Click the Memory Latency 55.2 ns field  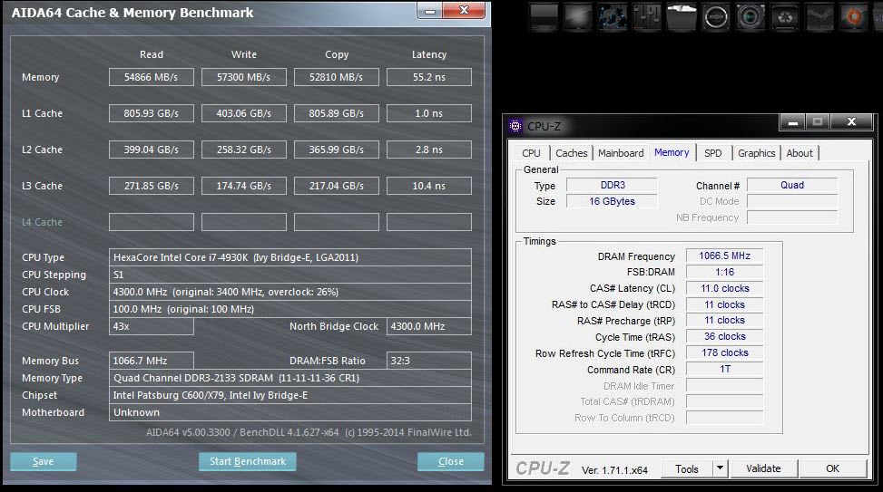coord(429,77)
